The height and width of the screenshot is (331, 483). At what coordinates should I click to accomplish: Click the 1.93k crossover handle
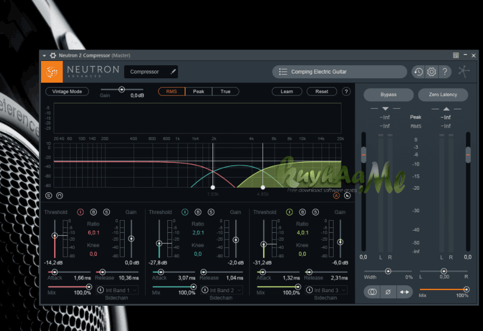pos(213,188)
